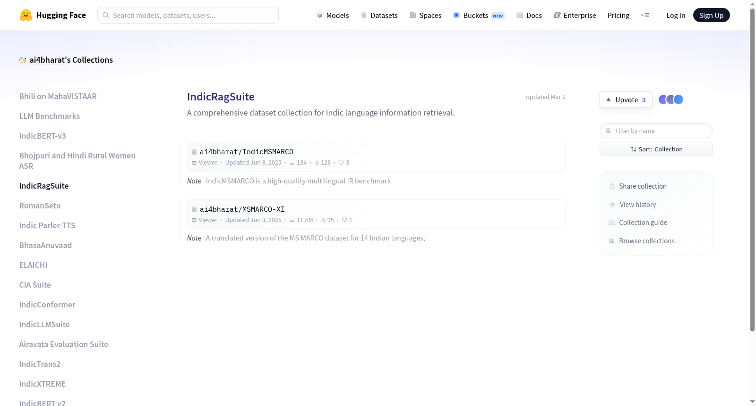
Task: Open the IndicLLMSuite collection
Action: (x=44, y=324)
